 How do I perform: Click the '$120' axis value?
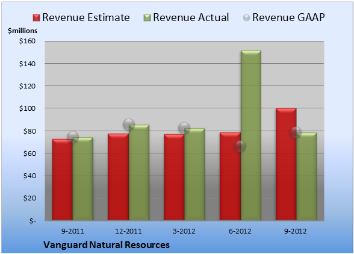click(27, 86)
